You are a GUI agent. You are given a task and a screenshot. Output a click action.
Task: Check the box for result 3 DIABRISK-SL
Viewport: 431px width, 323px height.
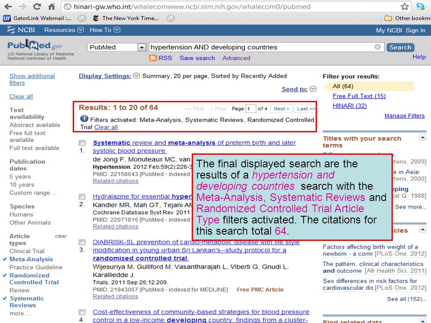(82, 242)
